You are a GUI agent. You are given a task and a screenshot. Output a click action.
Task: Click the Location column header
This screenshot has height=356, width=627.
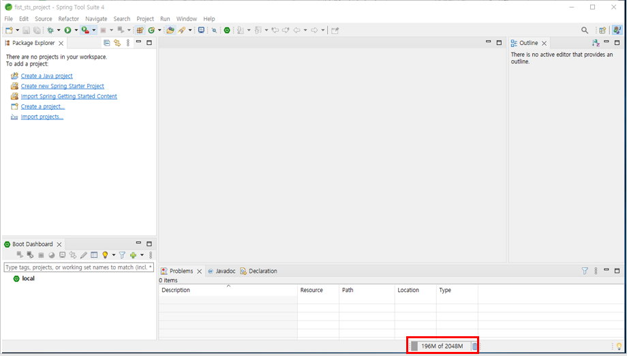(416, 290)
